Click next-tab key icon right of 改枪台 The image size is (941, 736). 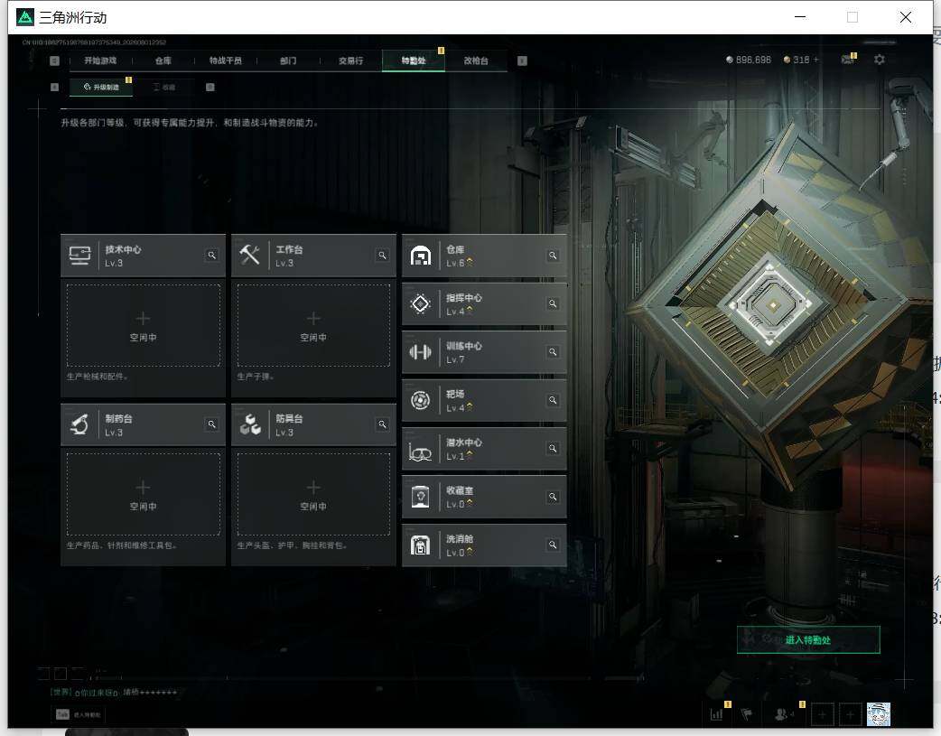tap(522, 61)
